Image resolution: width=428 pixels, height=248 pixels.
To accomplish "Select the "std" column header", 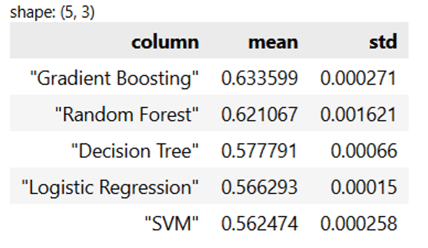I will click(x=381, y=42).
